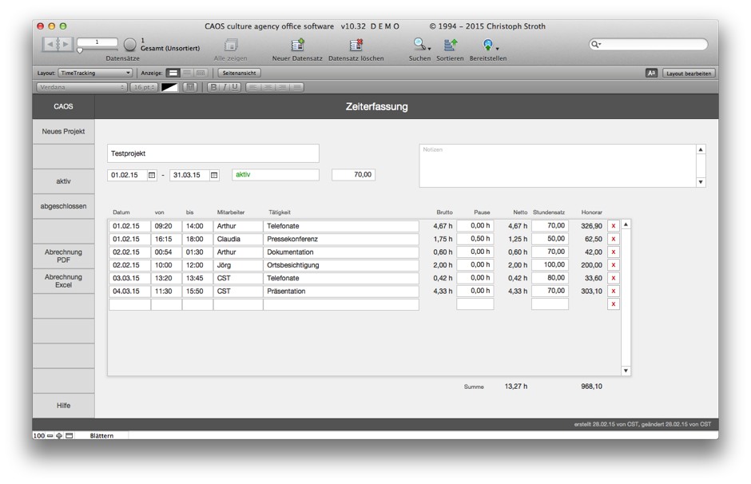Click zoom in icon in status bar
This screenshot has width=751, height=484.
(59, 435)
